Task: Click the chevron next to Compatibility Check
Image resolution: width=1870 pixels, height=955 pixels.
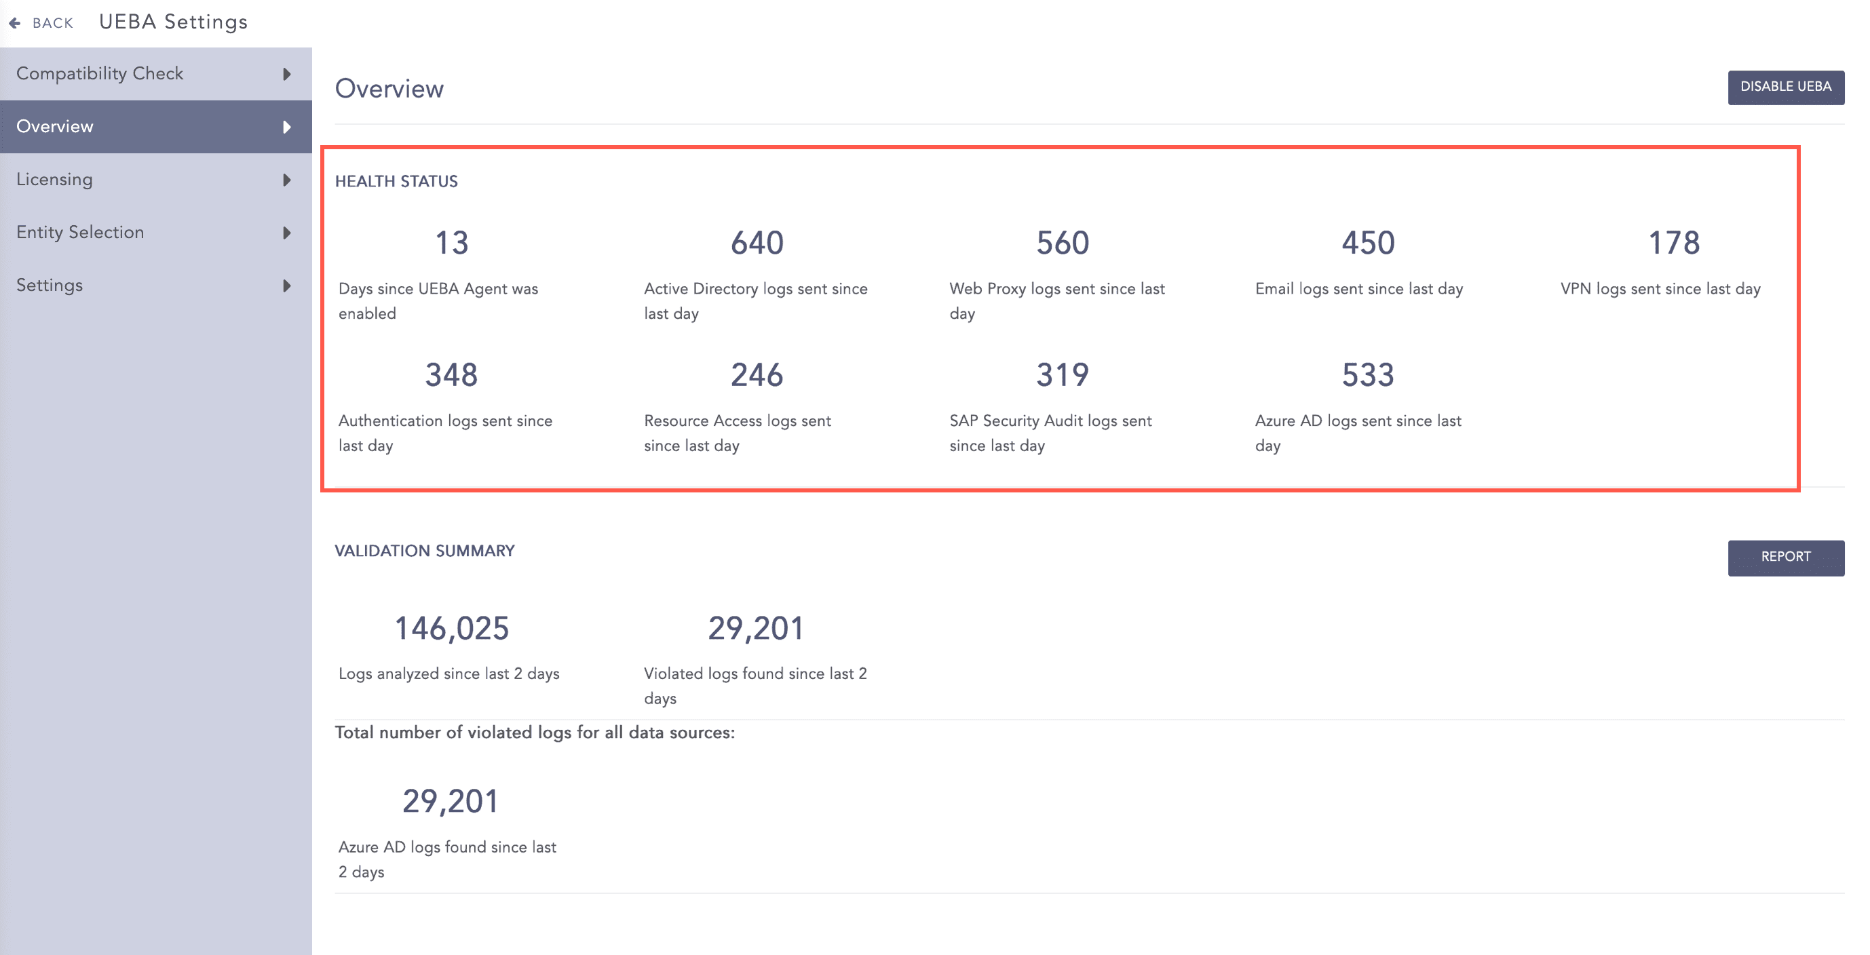Action: click(x=287, y=73)
